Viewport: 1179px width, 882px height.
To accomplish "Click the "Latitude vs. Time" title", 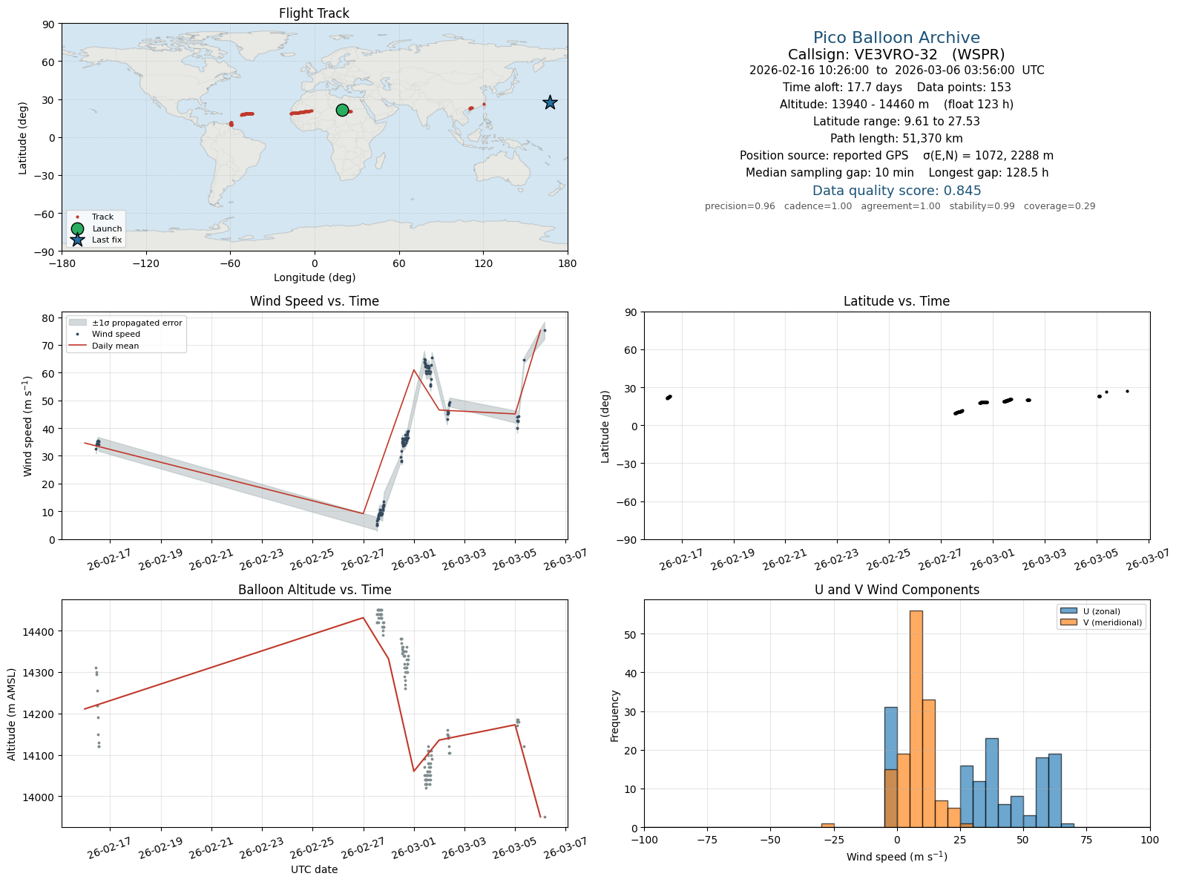I will pos(896,301).
